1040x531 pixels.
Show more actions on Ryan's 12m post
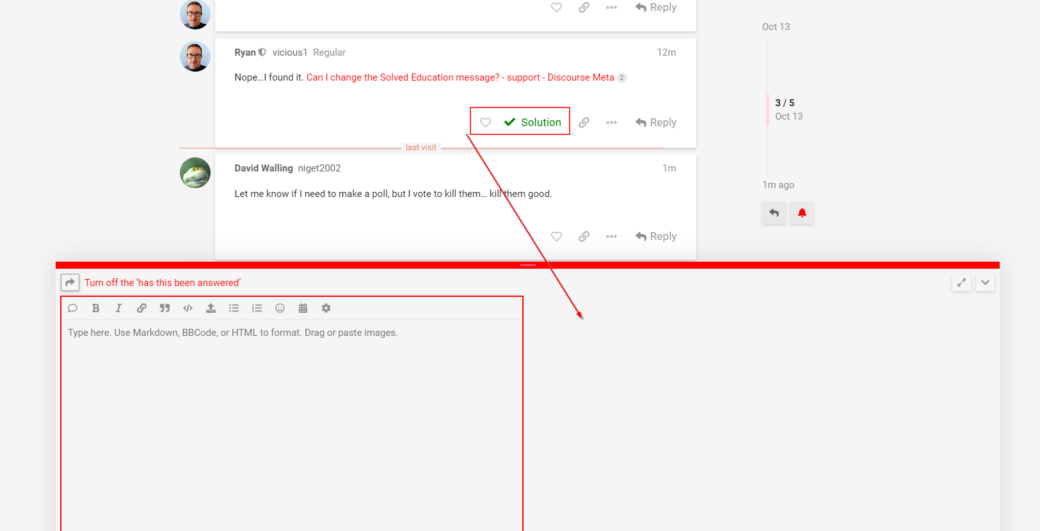point(611,122)
